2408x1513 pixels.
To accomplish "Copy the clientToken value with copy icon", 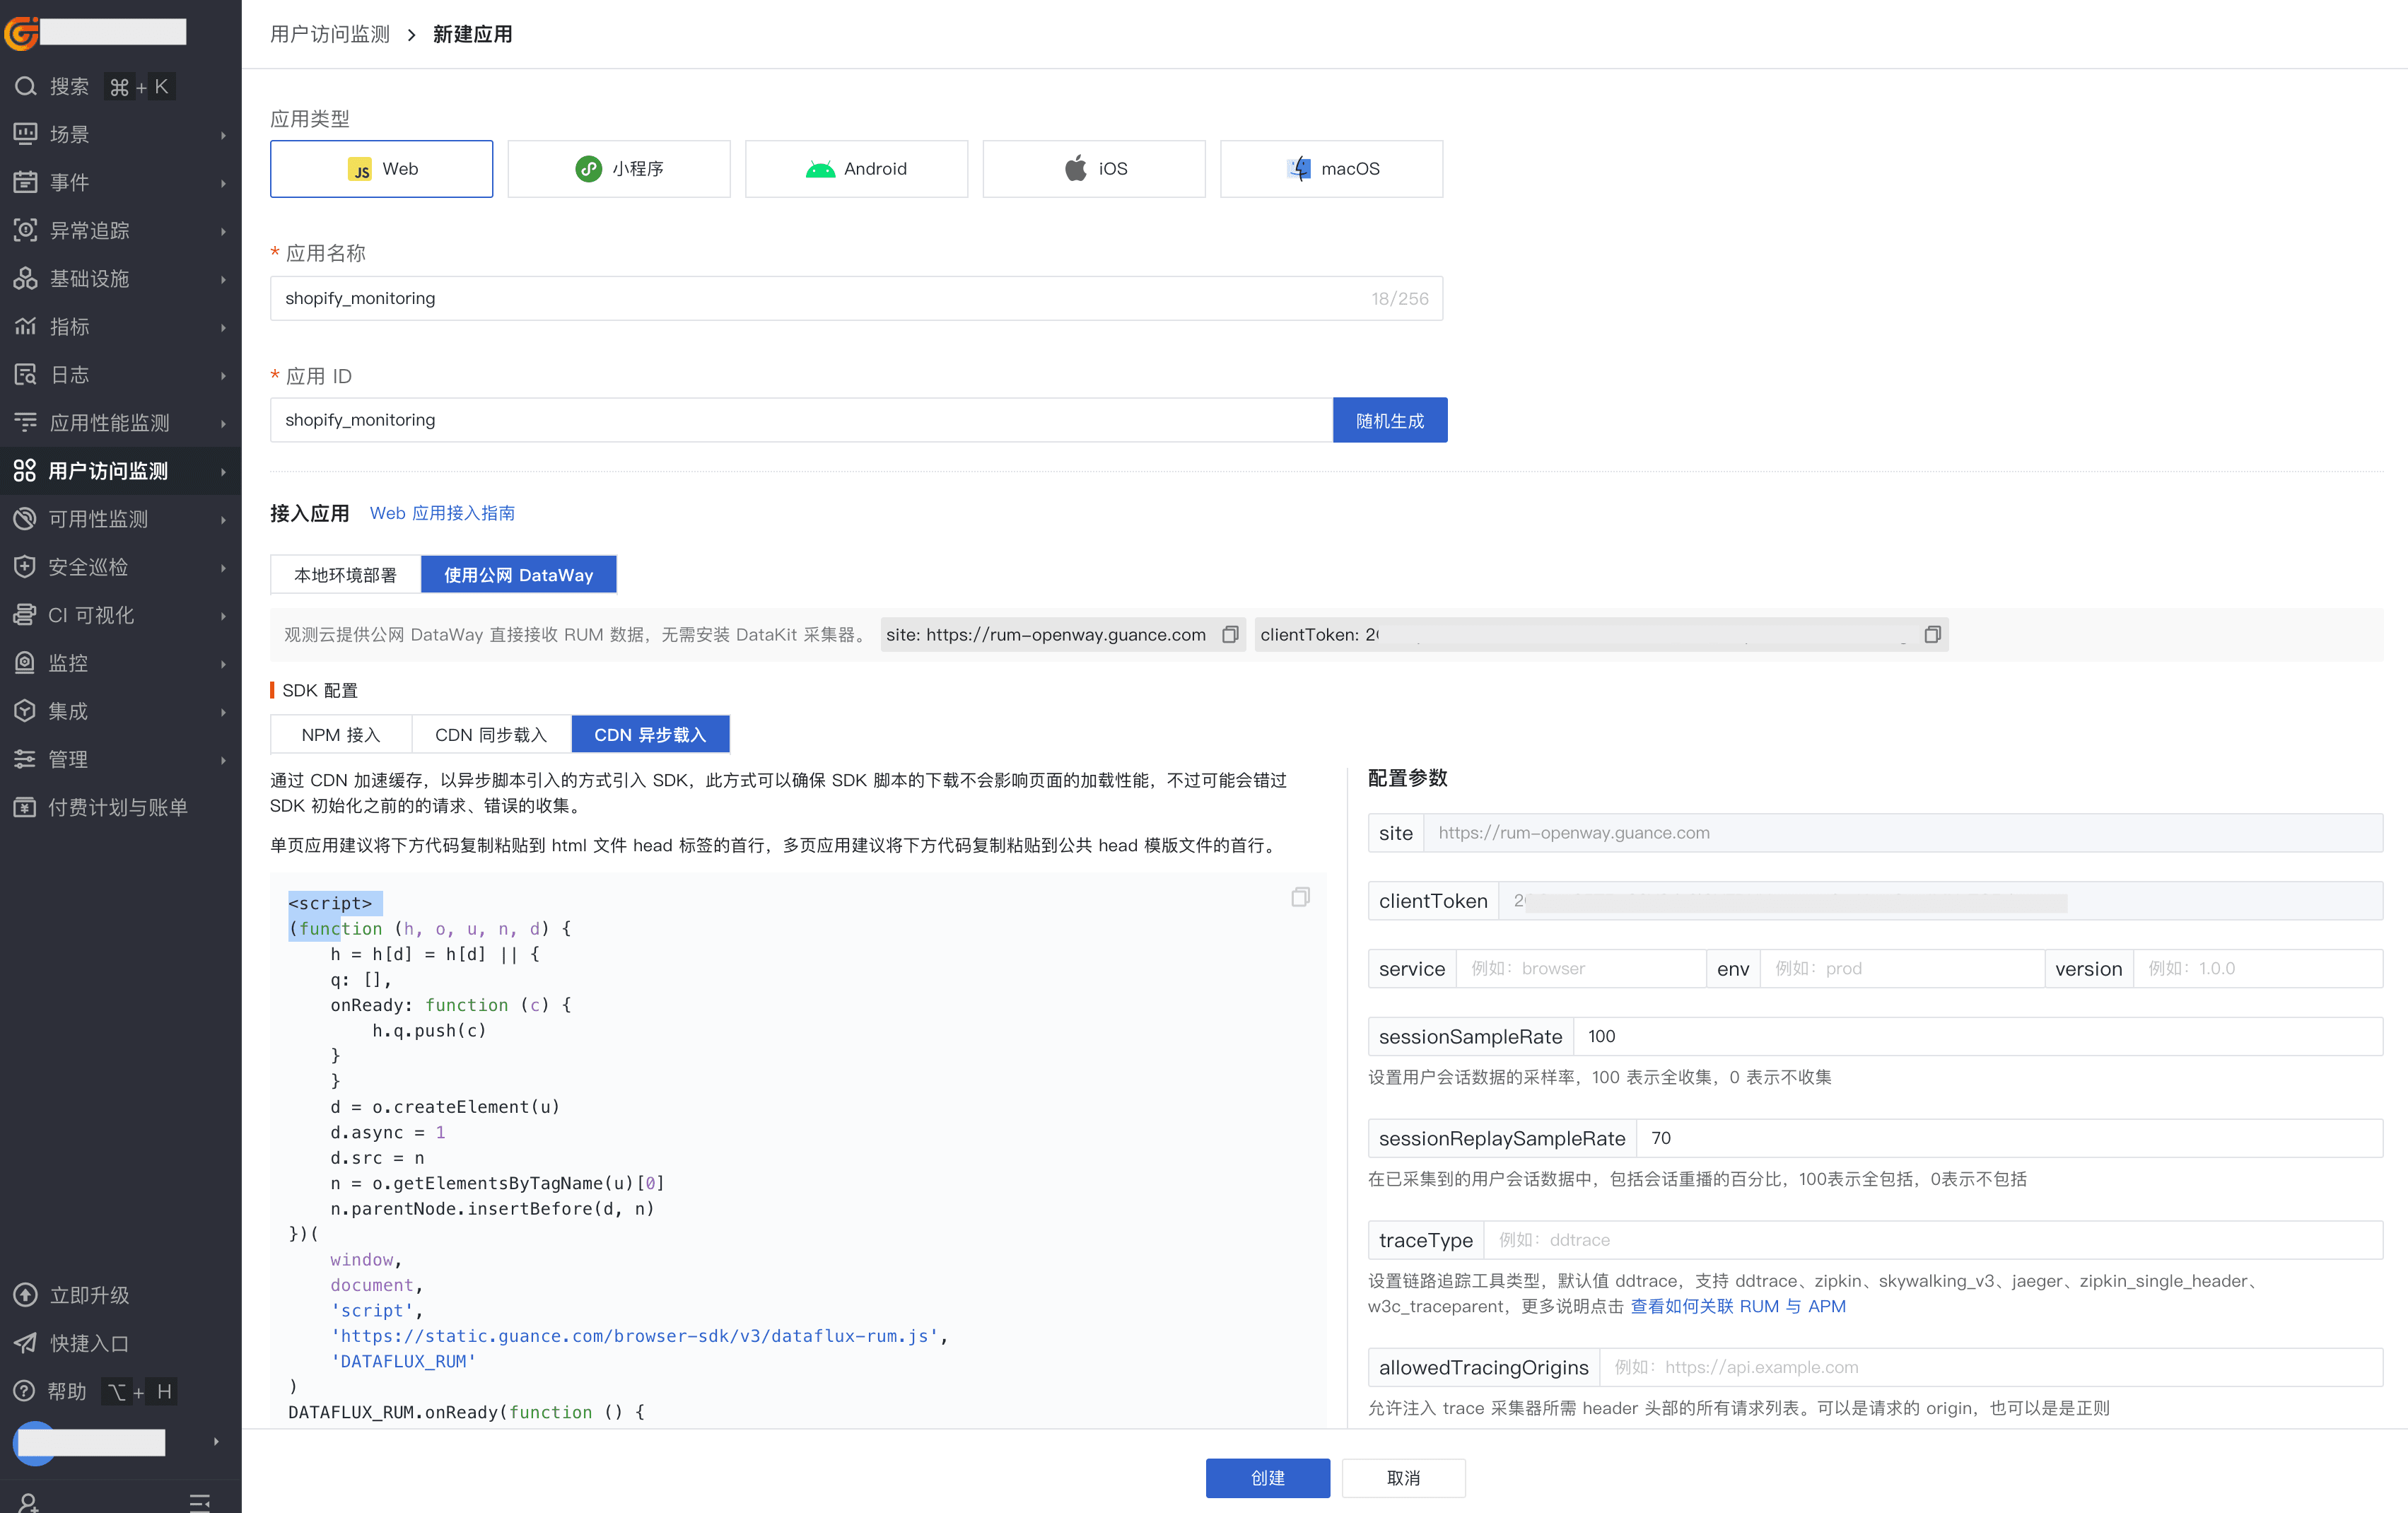I will [1932, 634].
